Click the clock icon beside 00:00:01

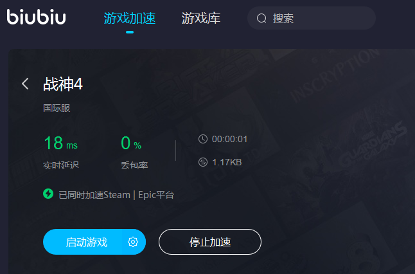click(203, 139)
